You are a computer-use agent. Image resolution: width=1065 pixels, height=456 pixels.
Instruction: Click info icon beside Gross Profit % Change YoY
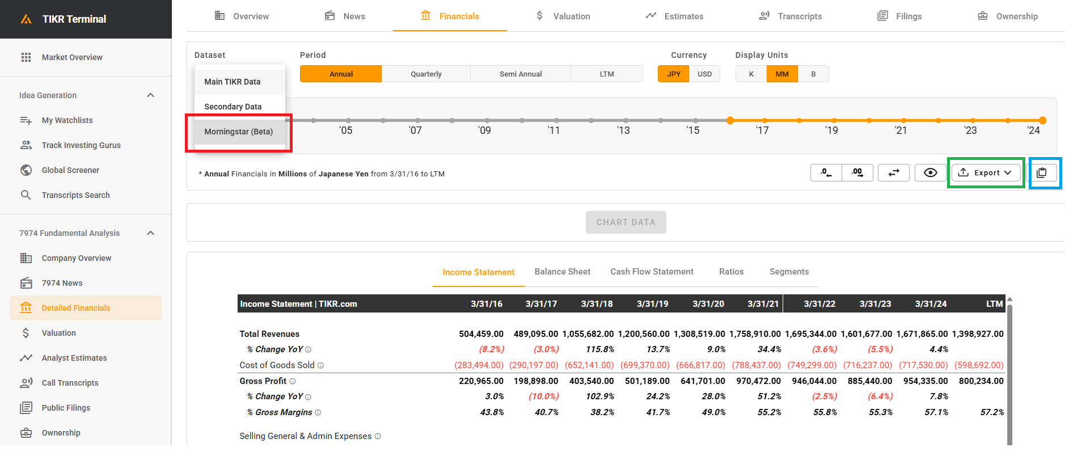[308, 397]
